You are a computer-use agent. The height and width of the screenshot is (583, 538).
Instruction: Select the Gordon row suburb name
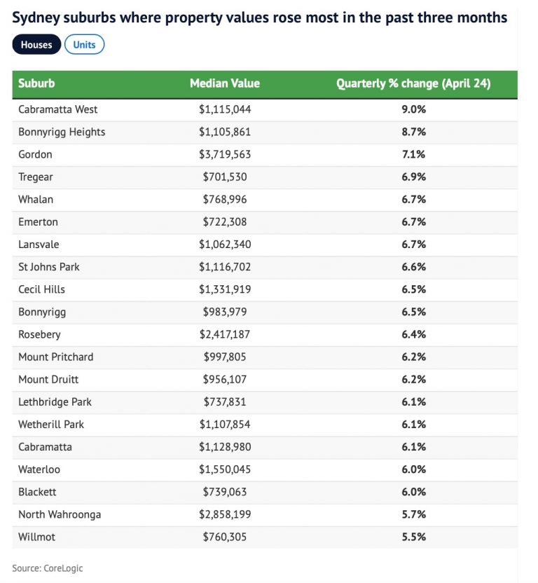(35, 154)
